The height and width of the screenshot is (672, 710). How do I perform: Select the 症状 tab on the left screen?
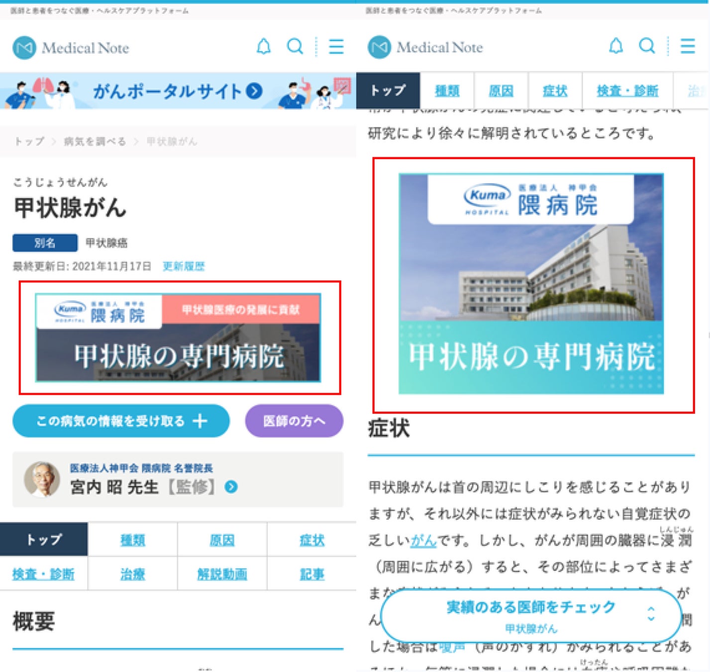point(312,540)
